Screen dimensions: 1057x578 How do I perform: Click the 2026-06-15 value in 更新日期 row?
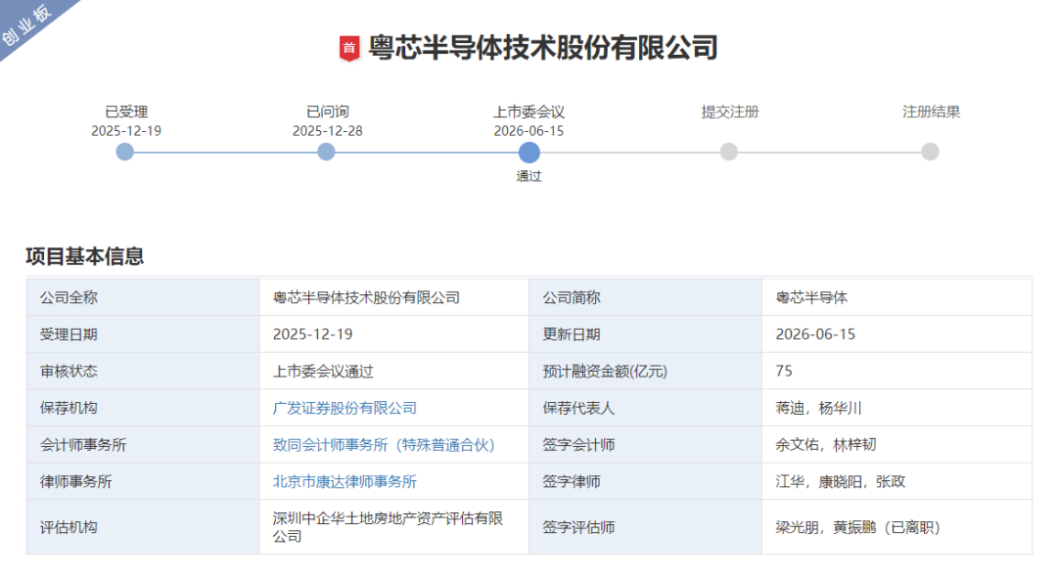point(815,334)
